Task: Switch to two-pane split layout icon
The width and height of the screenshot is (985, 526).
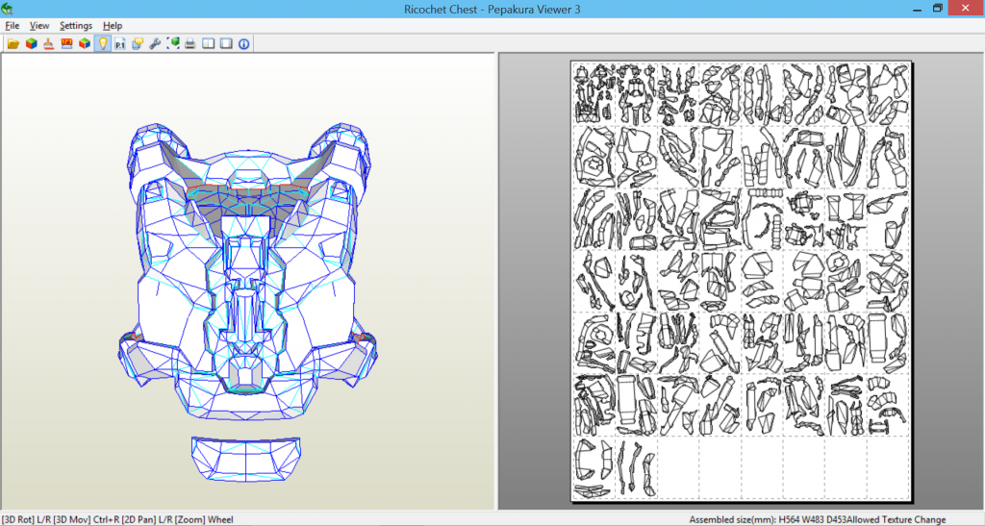Action: click(x=208, y=43)
